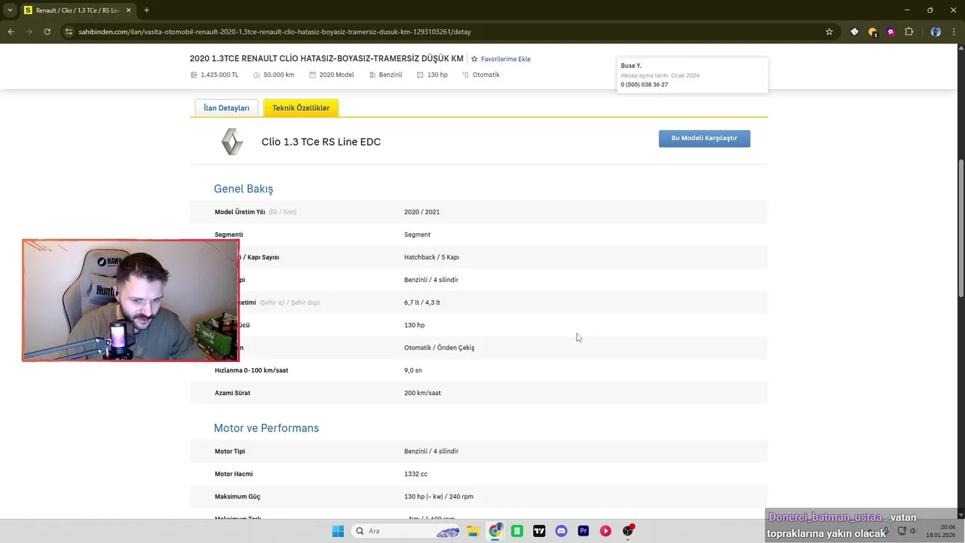
Task: Open the Chrome three-dot menu
Action: [954, 32]
